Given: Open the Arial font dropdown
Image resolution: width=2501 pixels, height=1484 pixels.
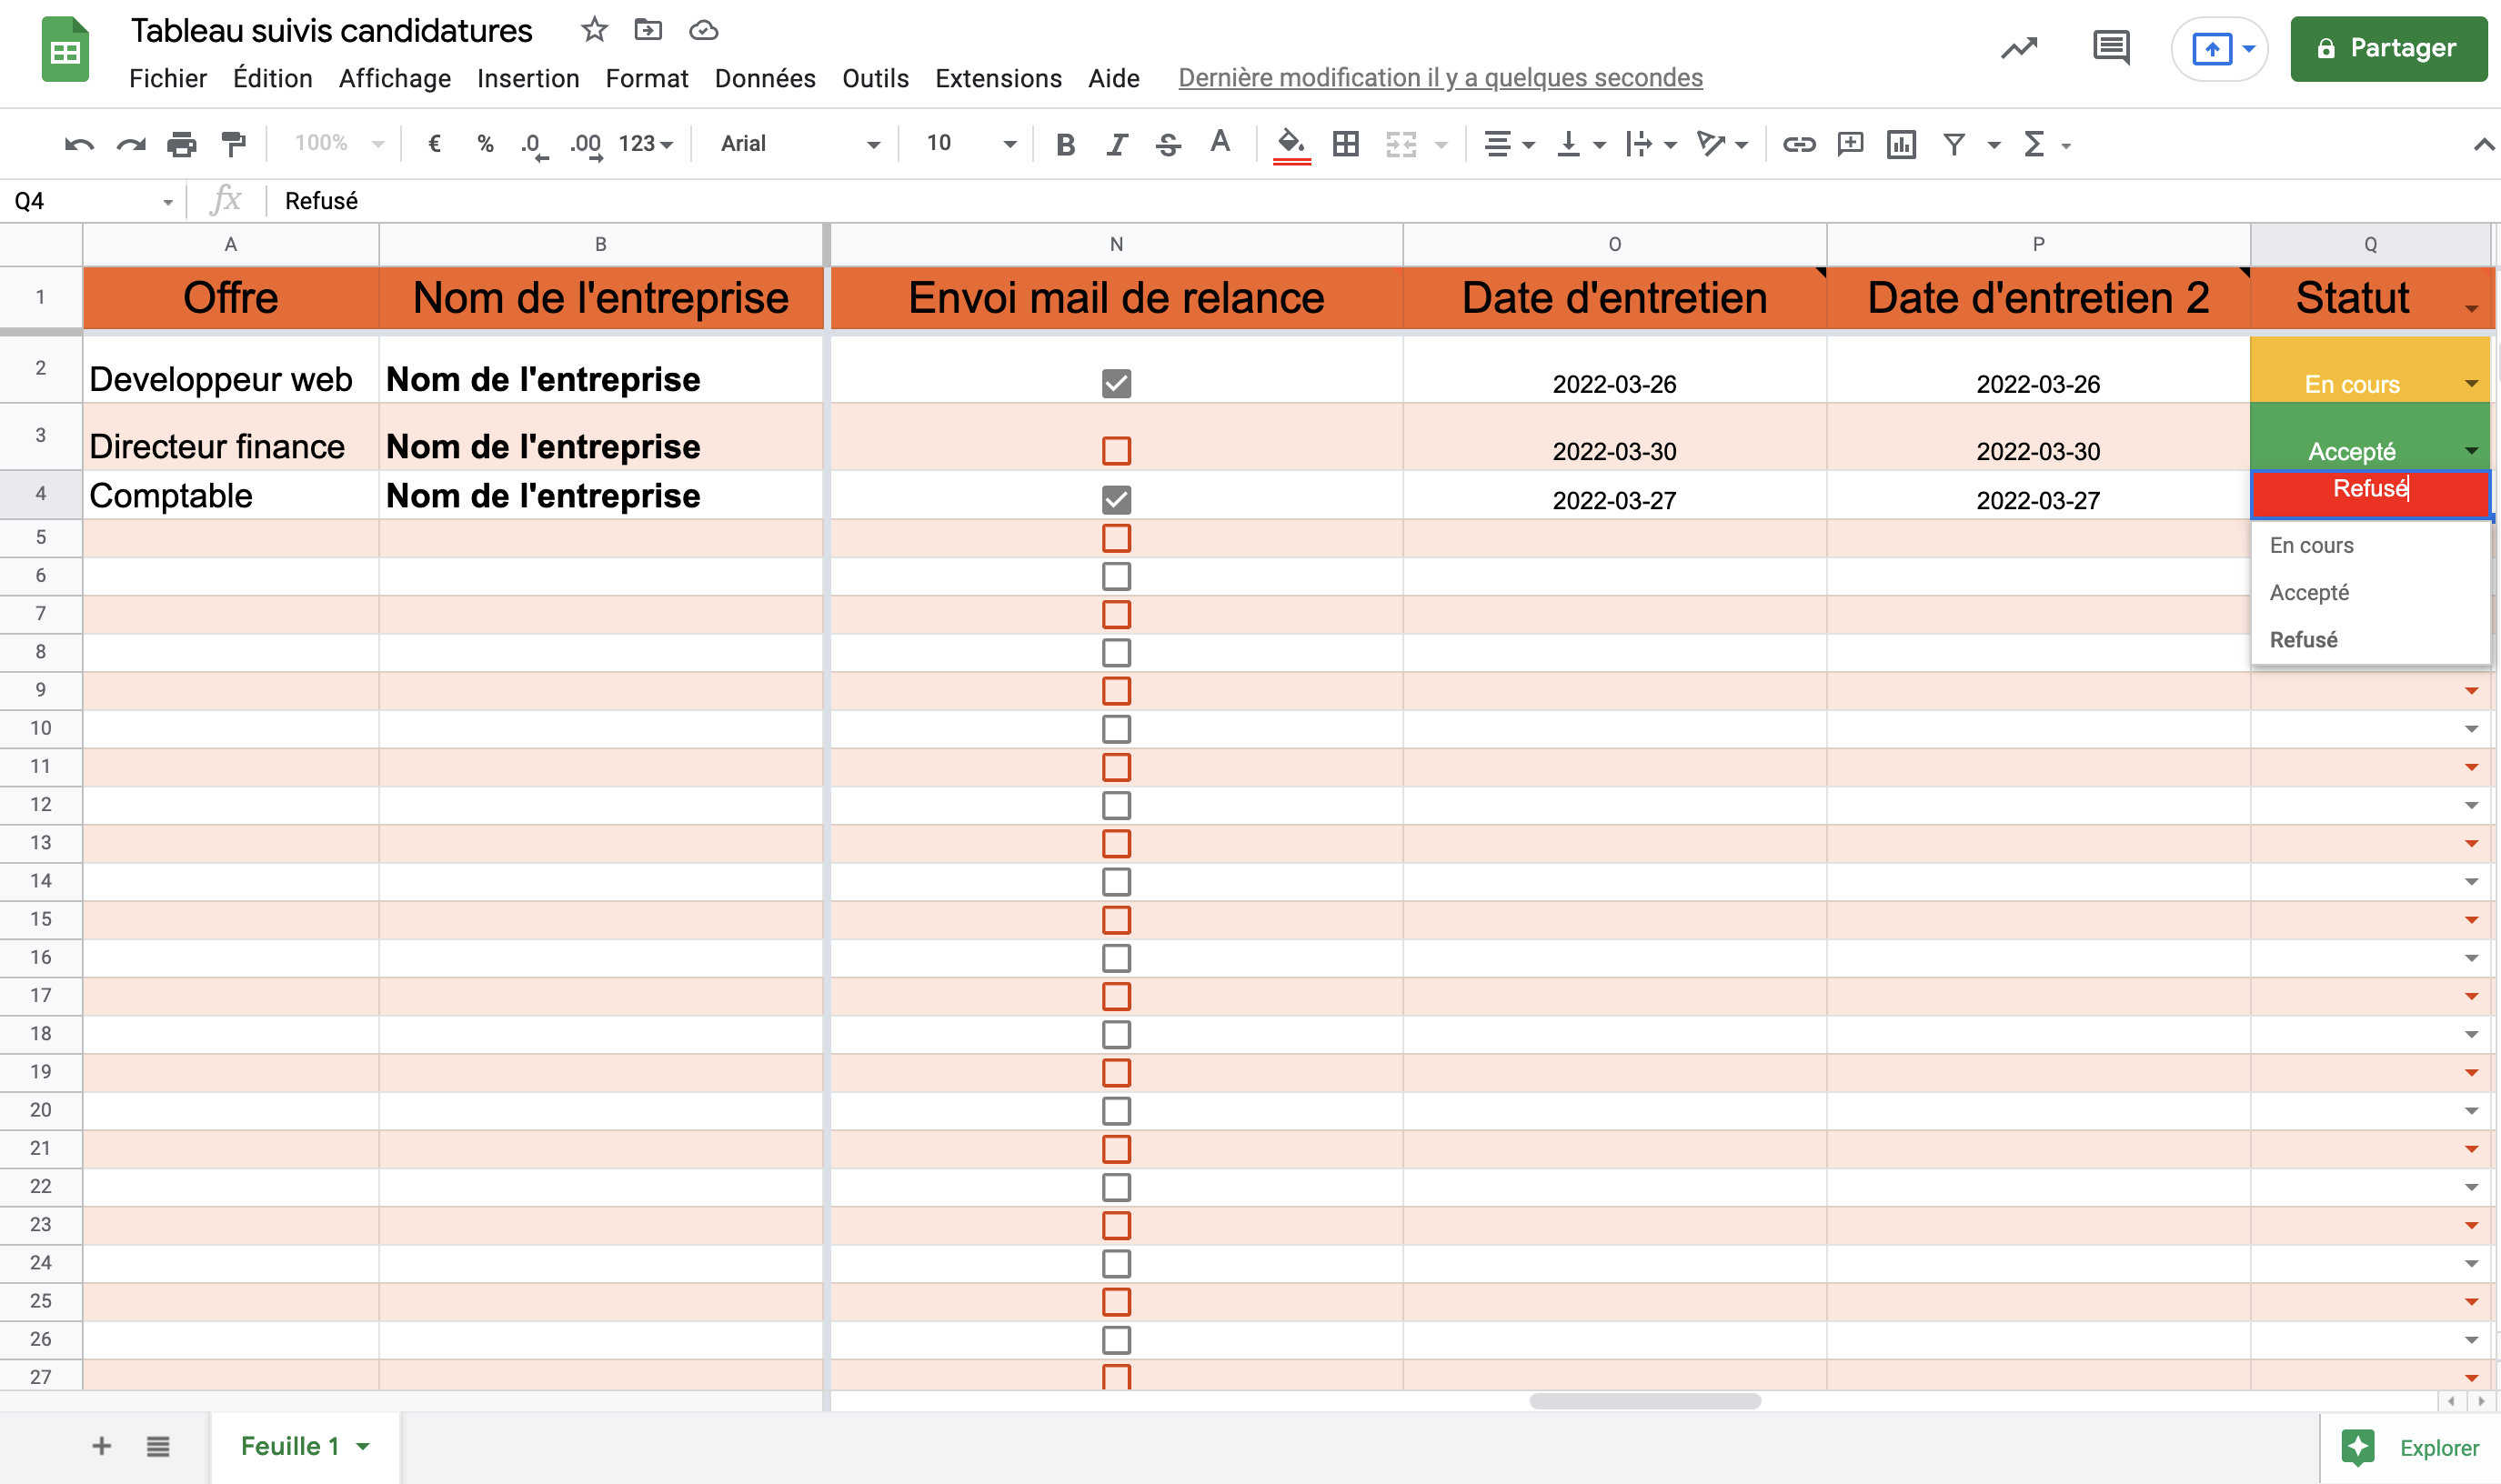Looking at the screenshot, I should coord(799,144).
